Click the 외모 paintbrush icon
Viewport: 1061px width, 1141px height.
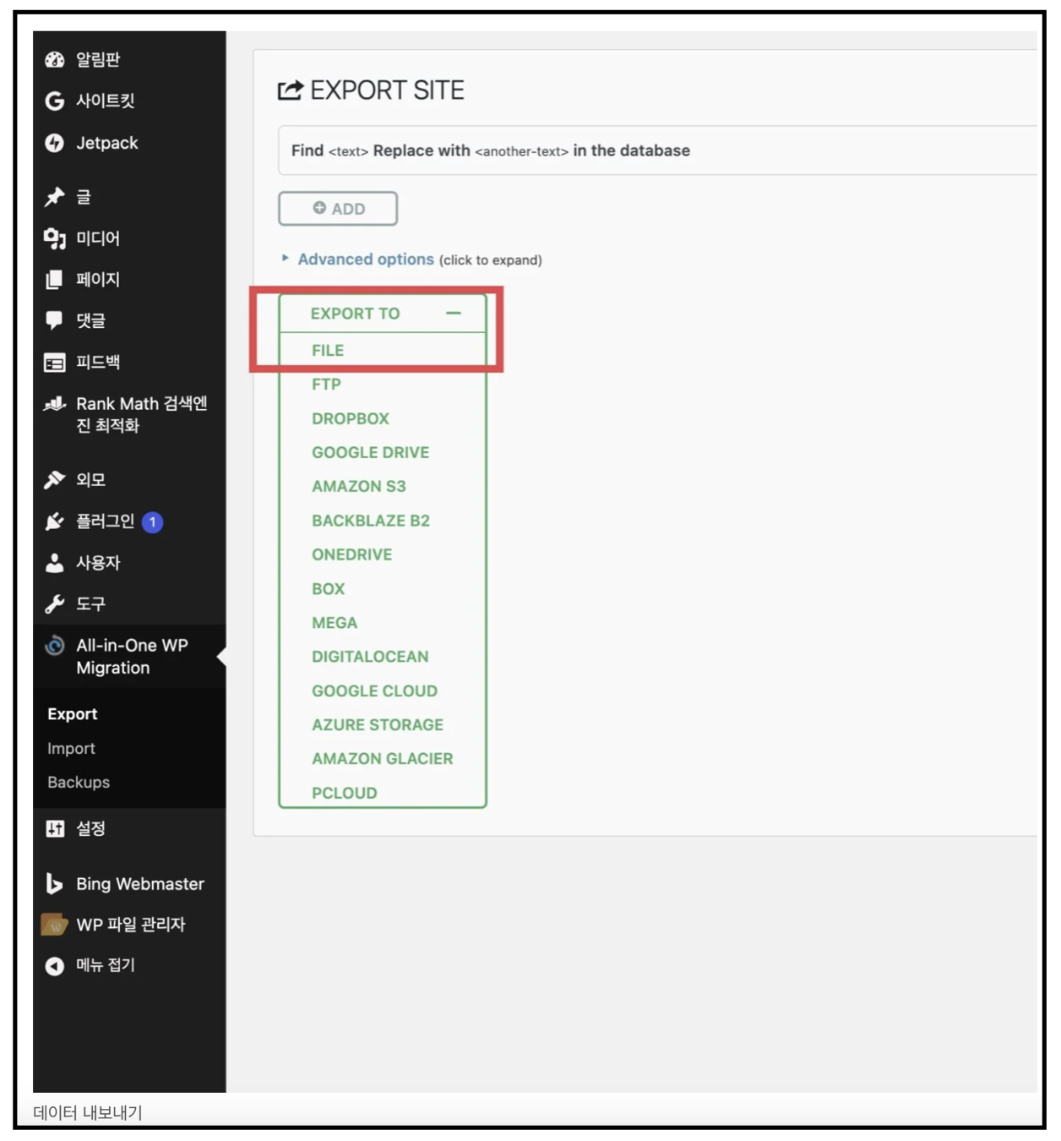click(x=55, y=480)
